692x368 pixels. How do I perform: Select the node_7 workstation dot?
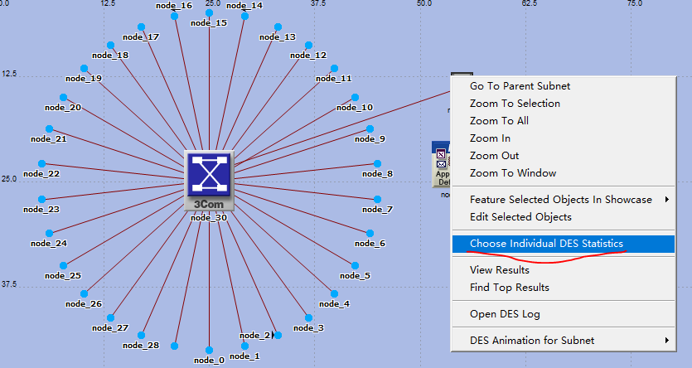point(378,200)
